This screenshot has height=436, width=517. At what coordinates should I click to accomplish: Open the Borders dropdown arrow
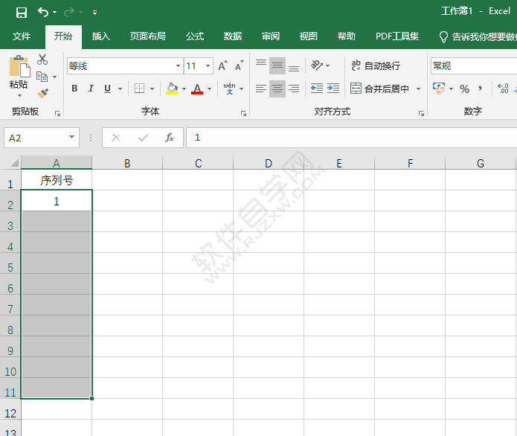coord(152,89)
